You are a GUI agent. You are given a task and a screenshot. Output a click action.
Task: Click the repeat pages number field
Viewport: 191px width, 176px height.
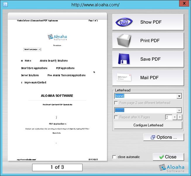(169, 117)
